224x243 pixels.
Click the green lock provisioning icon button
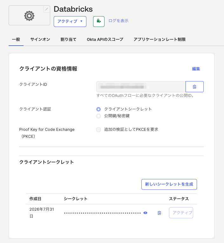[99, 22]
